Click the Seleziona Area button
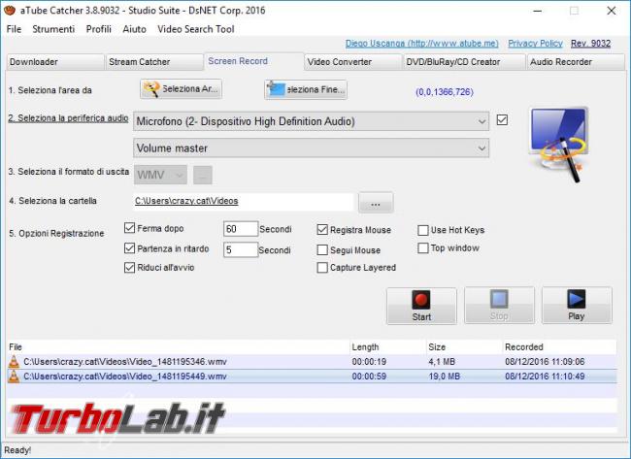This screenshot has width=631, height=459. [182, 89]
